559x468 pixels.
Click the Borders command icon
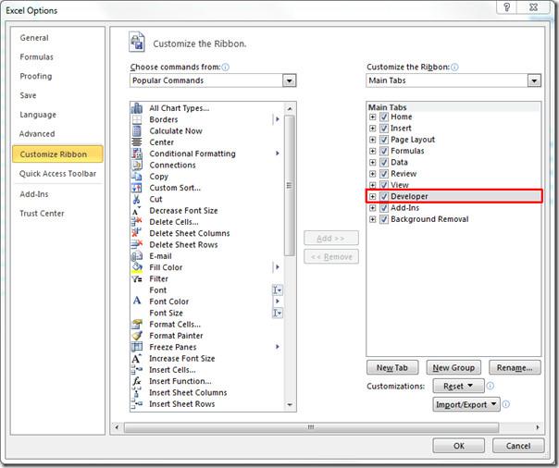137,119
